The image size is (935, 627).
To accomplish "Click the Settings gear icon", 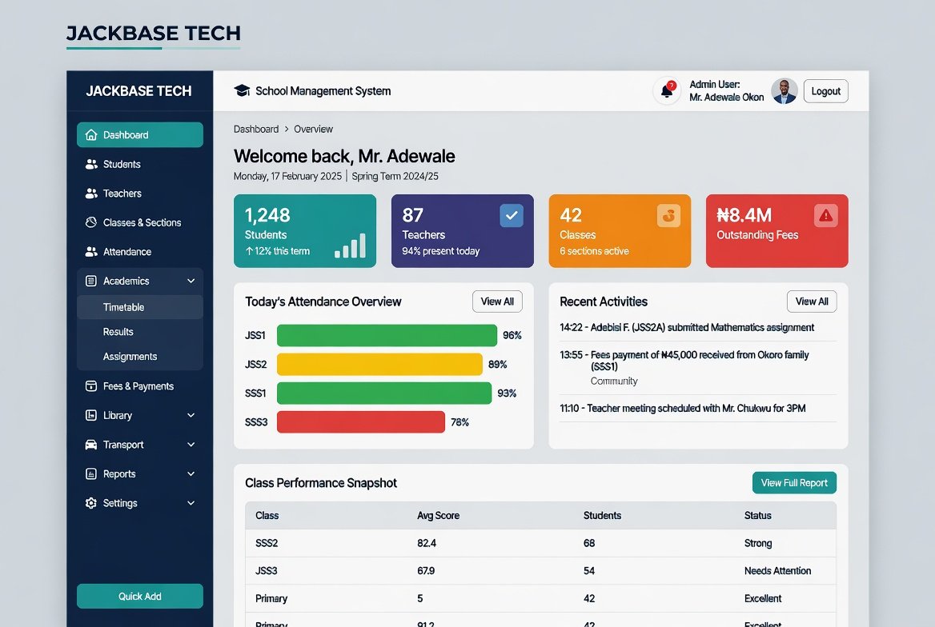I will pos(90,503).
